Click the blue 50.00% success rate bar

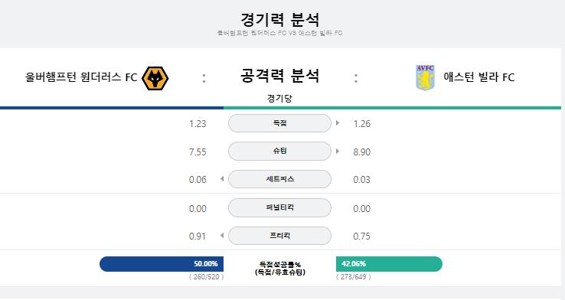pyautogui.click(x=162, y=264)
